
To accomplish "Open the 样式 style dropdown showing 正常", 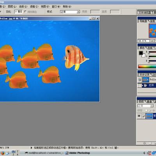I will (70, 12).
